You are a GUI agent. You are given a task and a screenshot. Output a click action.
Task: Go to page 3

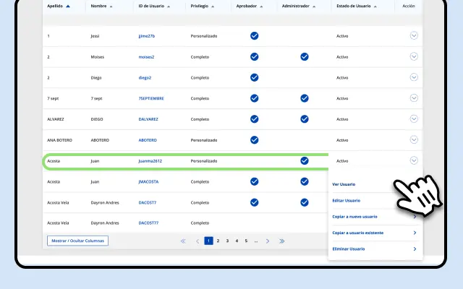[227, 241]
